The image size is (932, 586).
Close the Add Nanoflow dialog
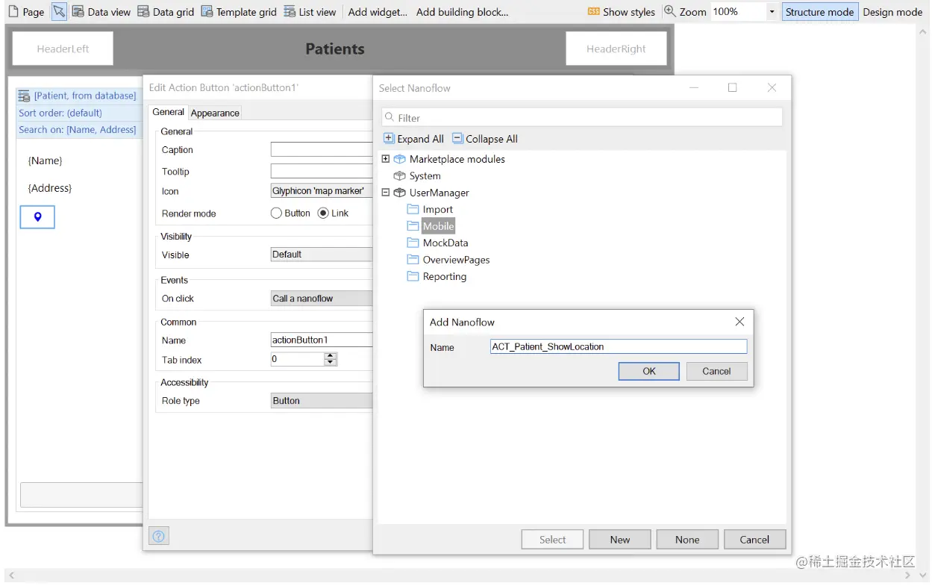pos(739,322)
